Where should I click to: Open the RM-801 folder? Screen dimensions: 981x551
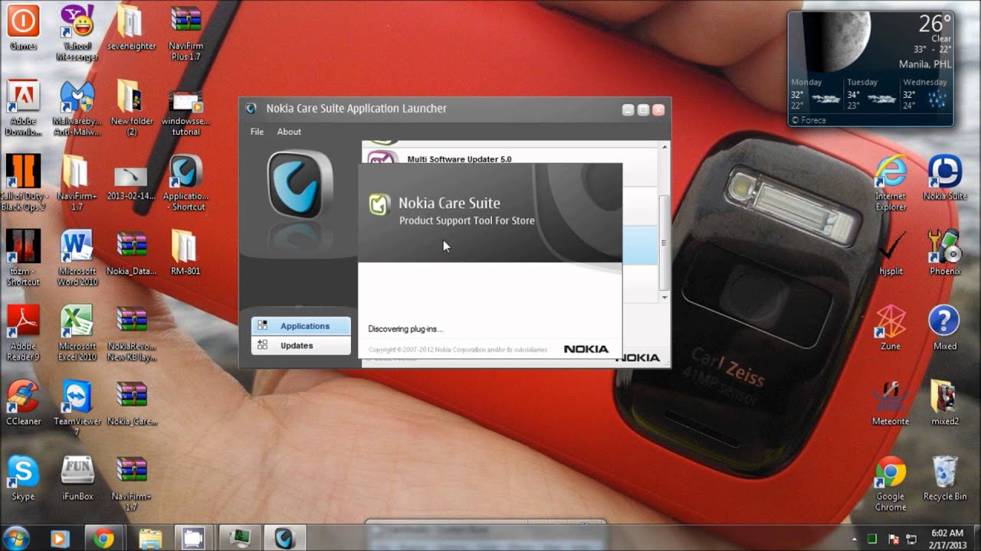[x=185, y=253]
